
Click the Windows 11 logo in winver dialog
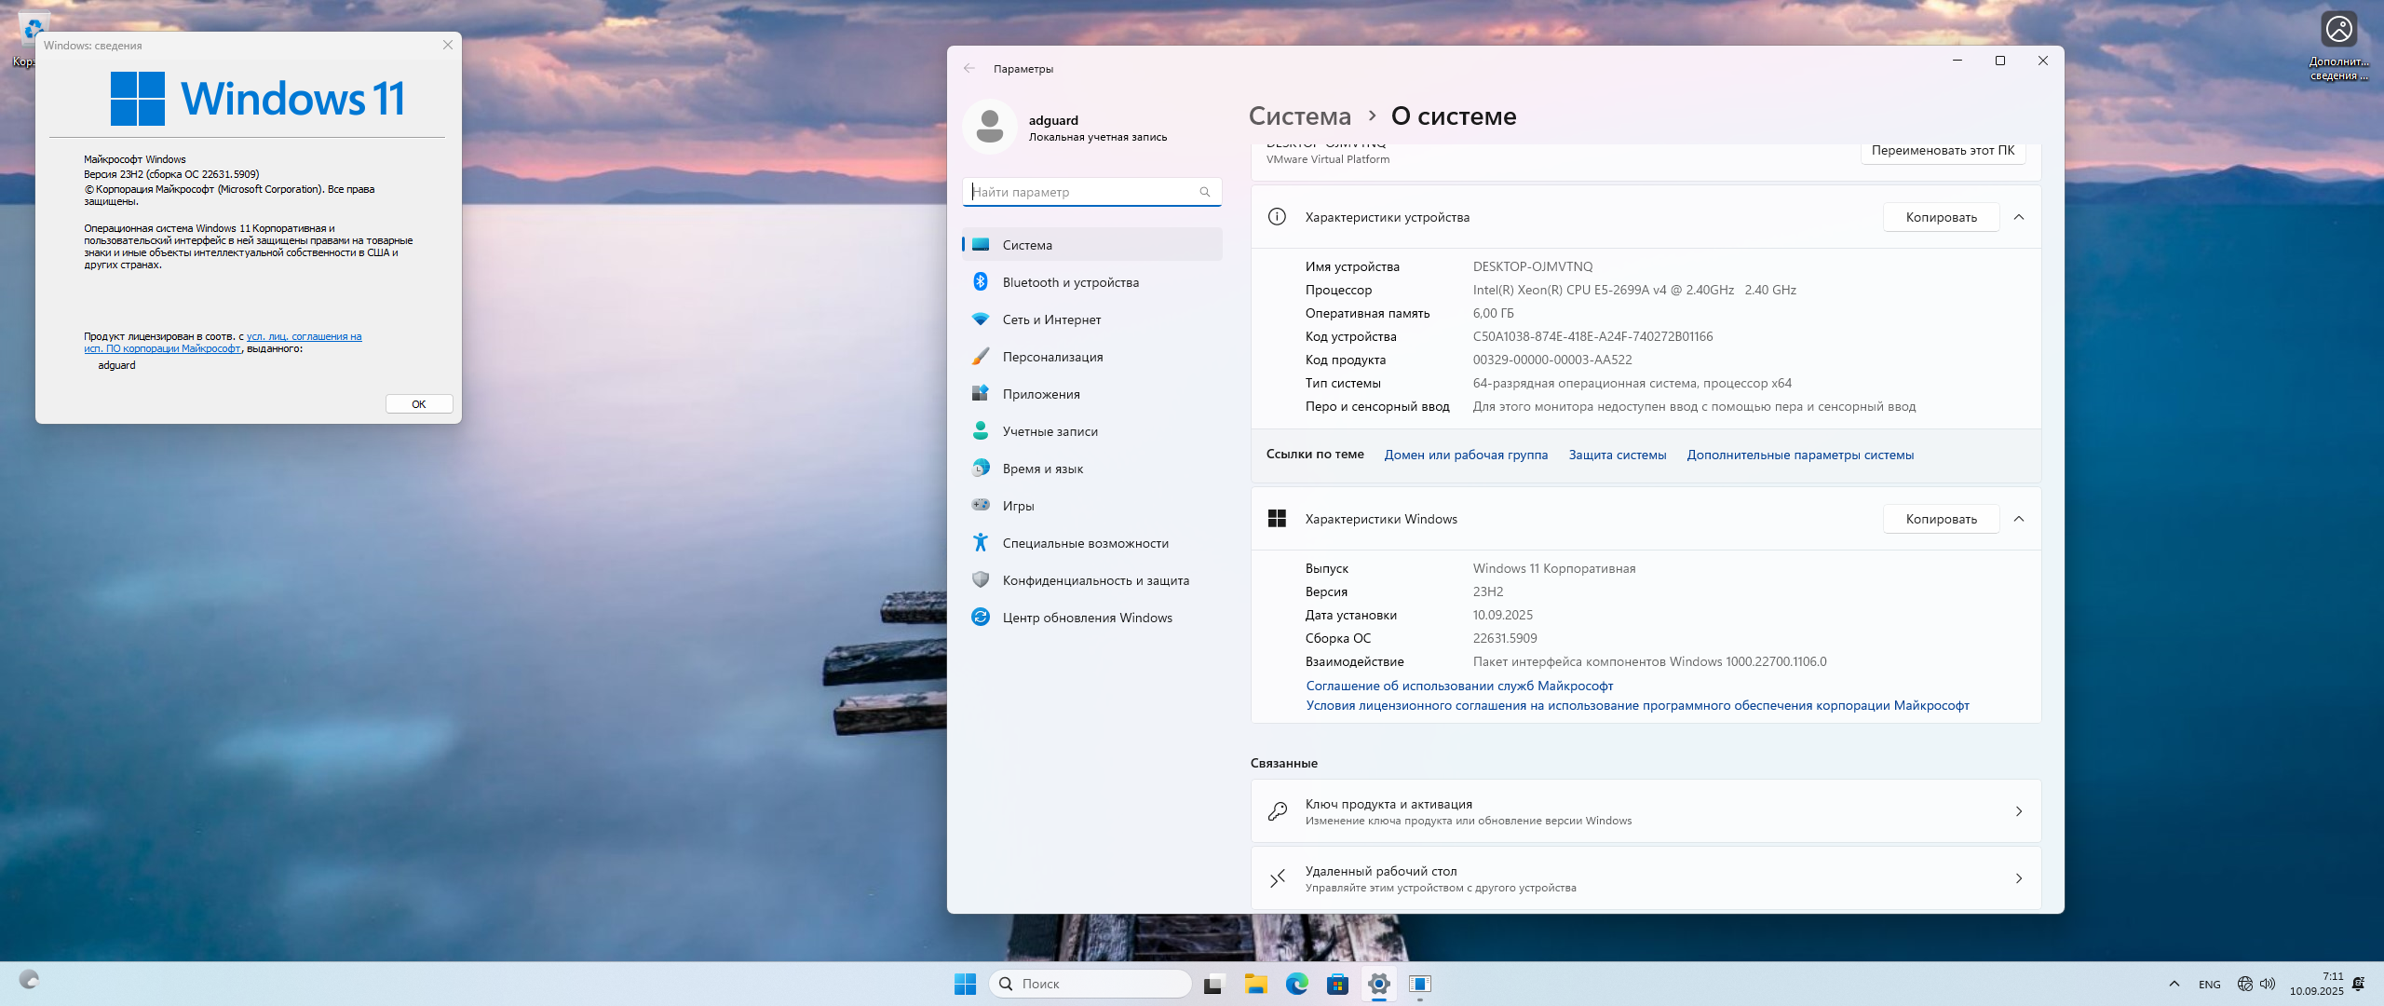(x=257, y=99)
